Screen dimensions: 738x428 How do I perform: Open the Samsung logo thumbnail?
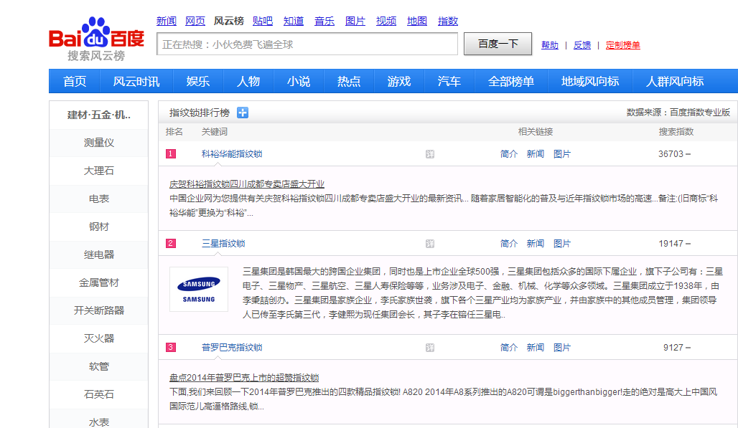(199, 290)
